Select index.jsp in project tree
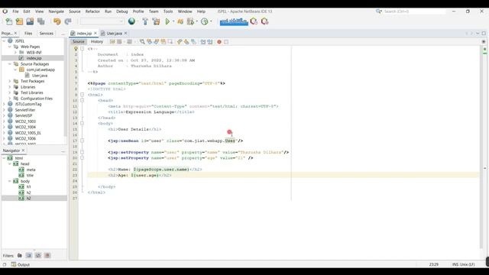This screenshot has height=275, width=489. [x=34, y=58]
